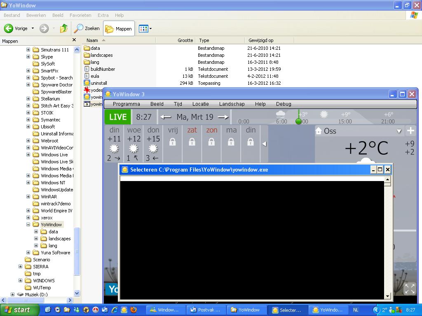Expand the WinRAR folder node

pos(28,197)
